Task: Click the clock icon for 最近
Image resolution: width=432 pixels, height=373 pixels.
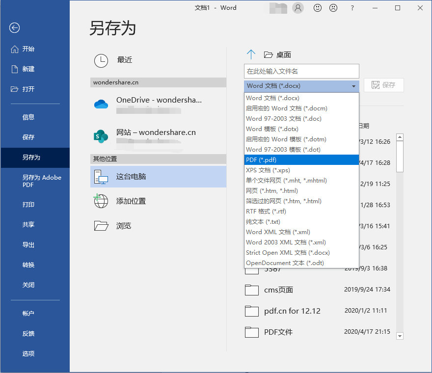Action: coord(101,60)
